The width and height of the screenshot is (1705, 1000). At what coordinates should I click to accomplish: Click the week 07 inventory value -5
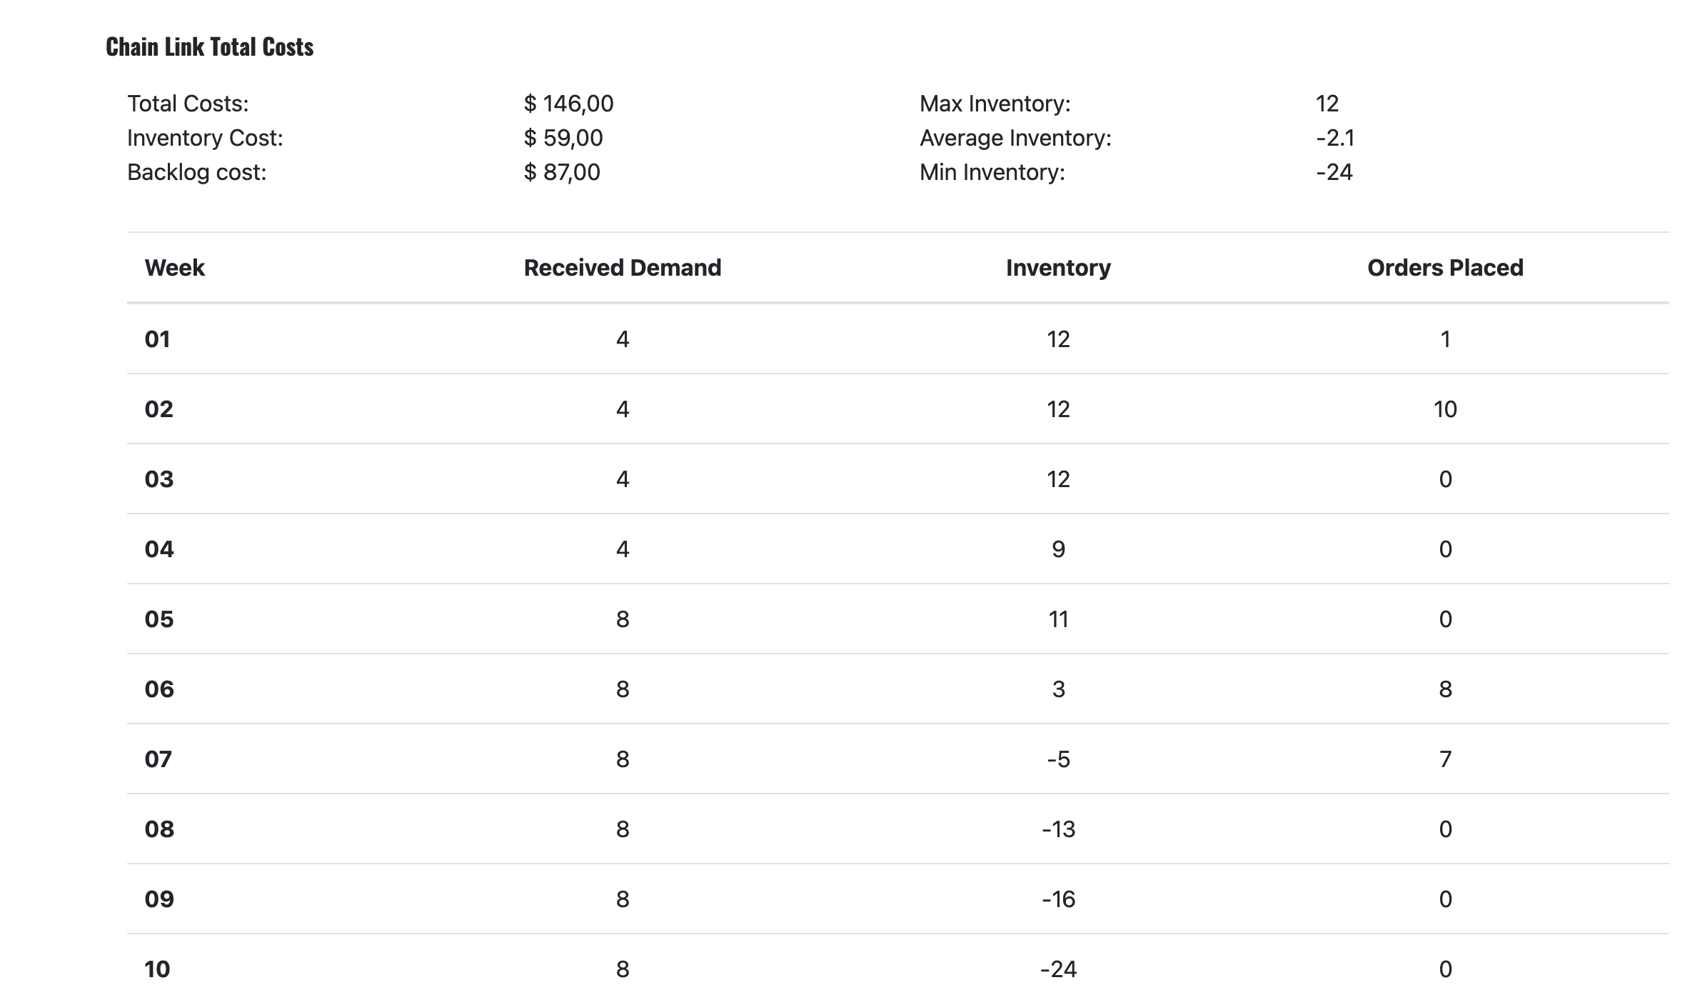point(1057,759)
